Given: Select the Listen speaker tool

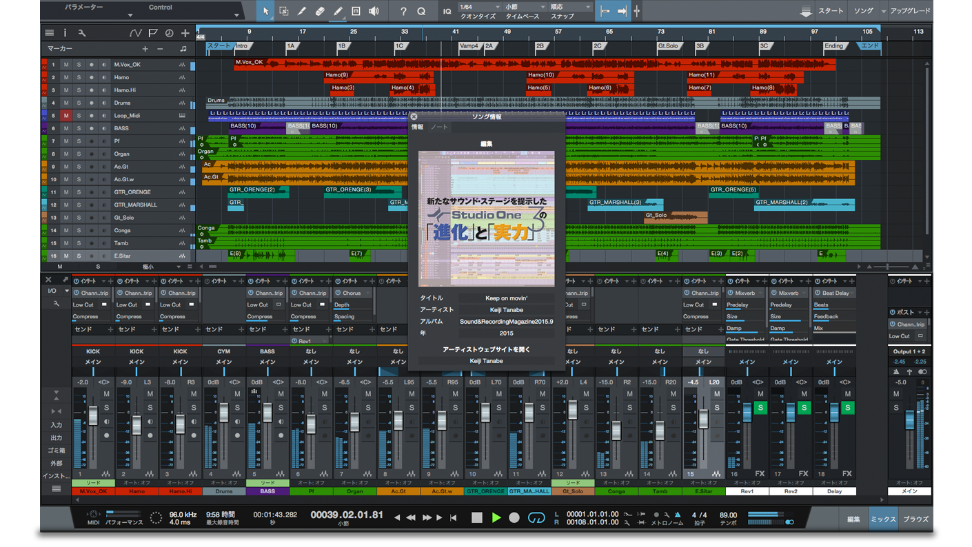Looking at the screenshot, I should pyautogui.click(x=374, y=11).
